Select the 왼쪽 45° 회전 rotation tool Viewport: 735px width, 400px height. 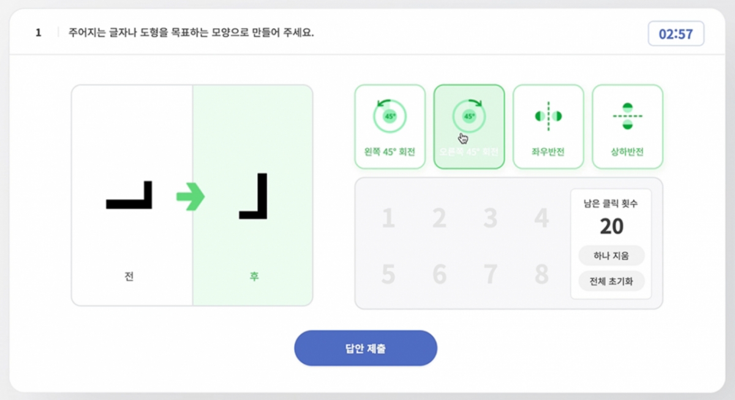click(390, 126)
